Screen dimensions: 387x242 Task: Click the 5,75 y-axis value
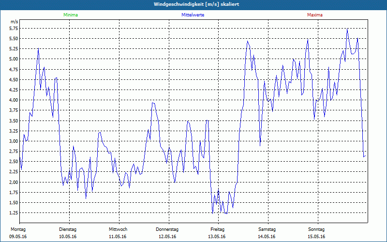click(x=14, y=29)
